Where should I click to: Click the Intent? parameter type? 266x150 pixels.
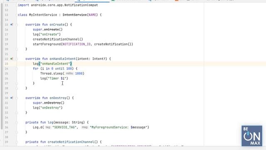click(x=100, y=59)
